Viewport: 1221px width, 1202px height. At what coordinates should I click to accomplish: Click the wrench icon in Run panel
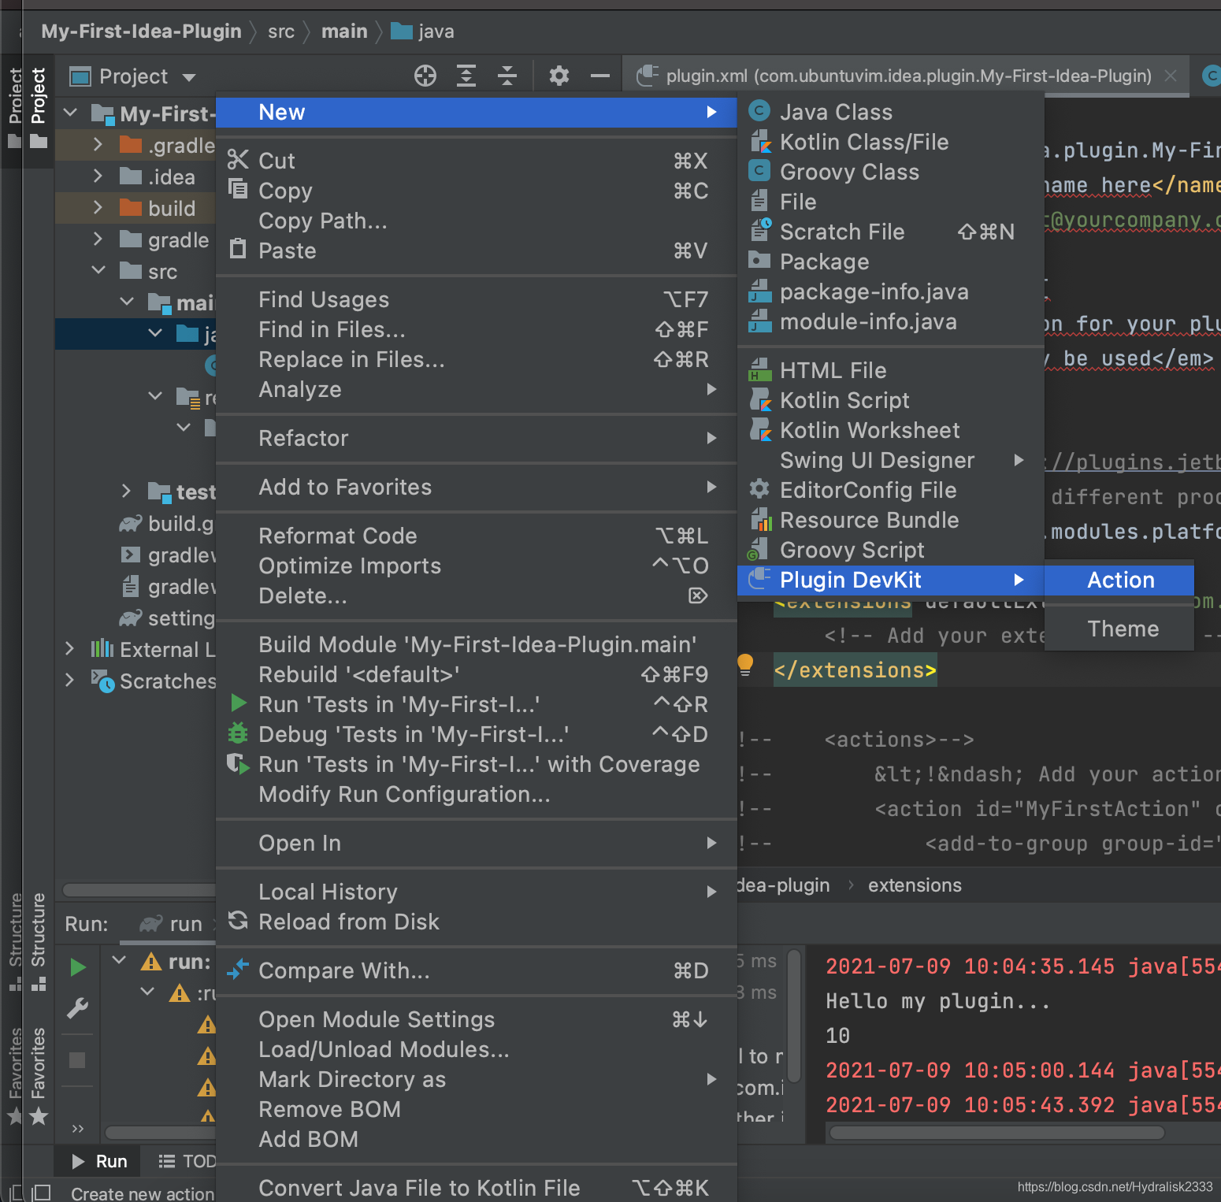click(78, 1008)
